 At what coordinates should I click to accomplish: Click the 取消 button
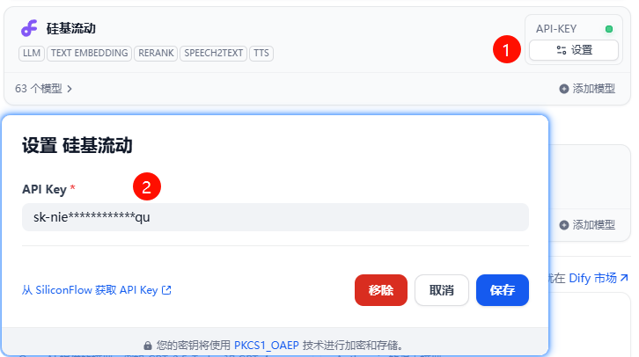point(441,290)
